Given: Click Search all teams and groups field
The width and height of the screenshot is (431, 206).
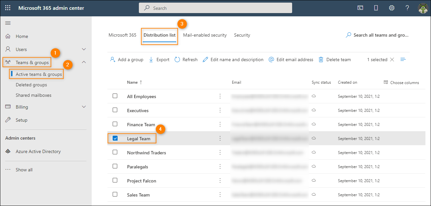Looking at the screenshot, I should 377,35.
